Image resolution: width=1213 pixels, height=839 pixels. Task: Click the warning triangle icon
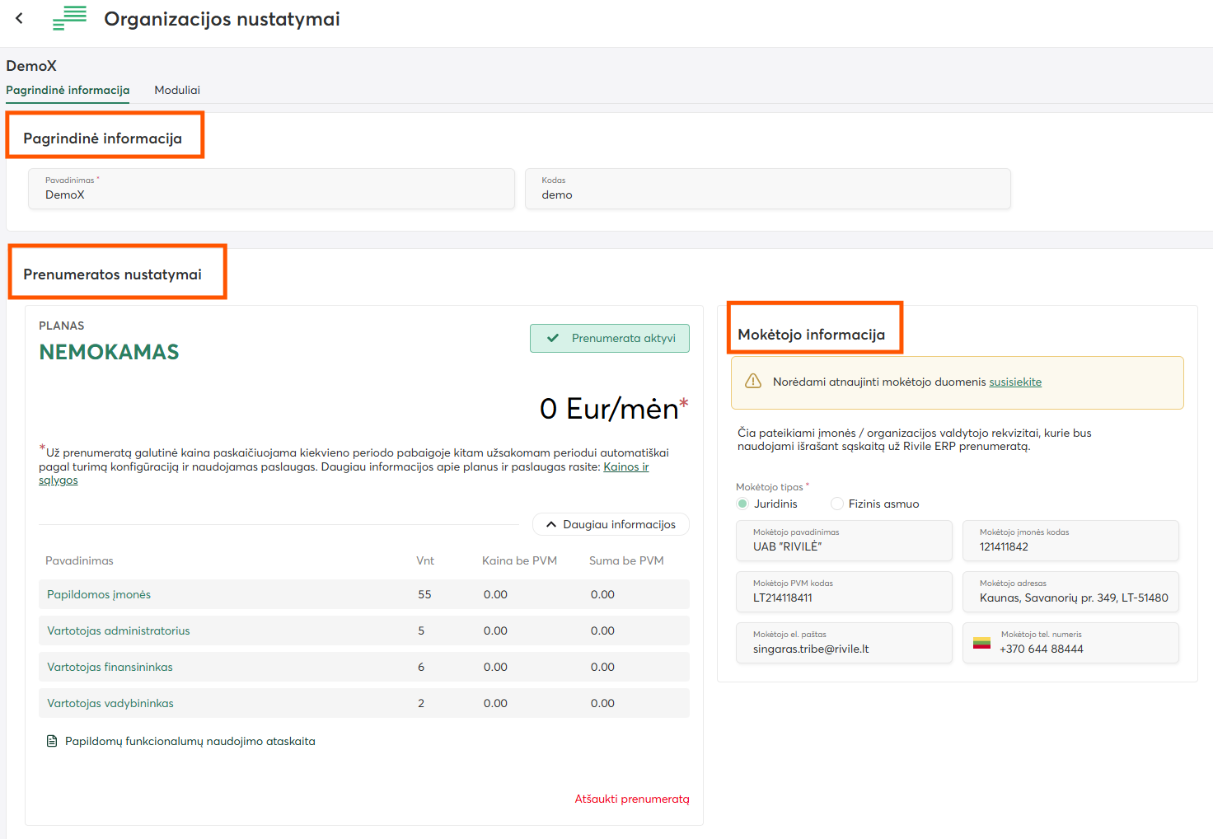753,382
